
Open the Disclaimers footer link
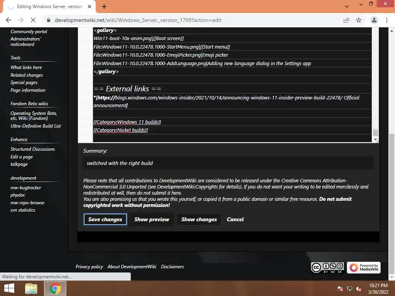[x=172, y=267]
